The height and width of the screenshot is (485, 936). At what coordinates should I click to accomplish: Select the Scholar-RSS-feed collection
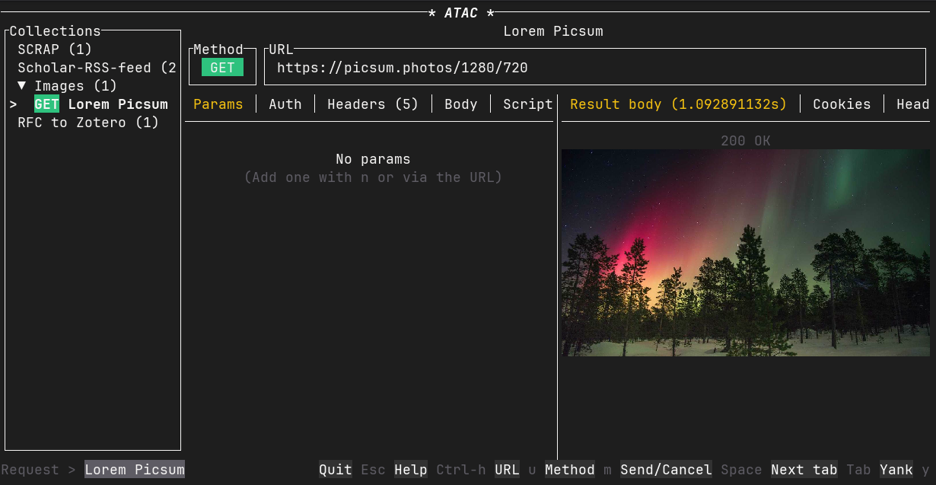click(97, 68)
